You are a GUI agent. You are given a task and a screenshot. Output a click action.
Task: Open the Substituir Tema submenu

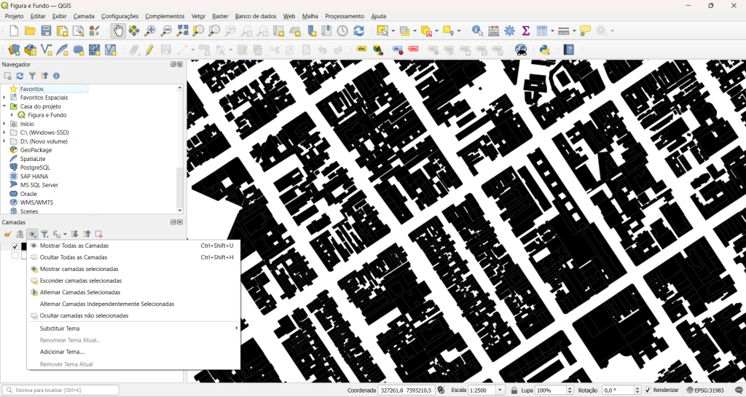coord(134,329)
